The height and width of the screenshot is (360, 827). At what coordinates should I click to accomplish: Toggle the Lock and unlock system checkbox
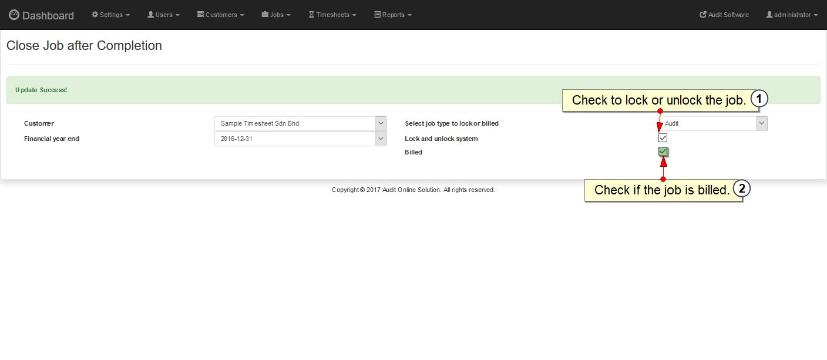[x=663, y=138]
